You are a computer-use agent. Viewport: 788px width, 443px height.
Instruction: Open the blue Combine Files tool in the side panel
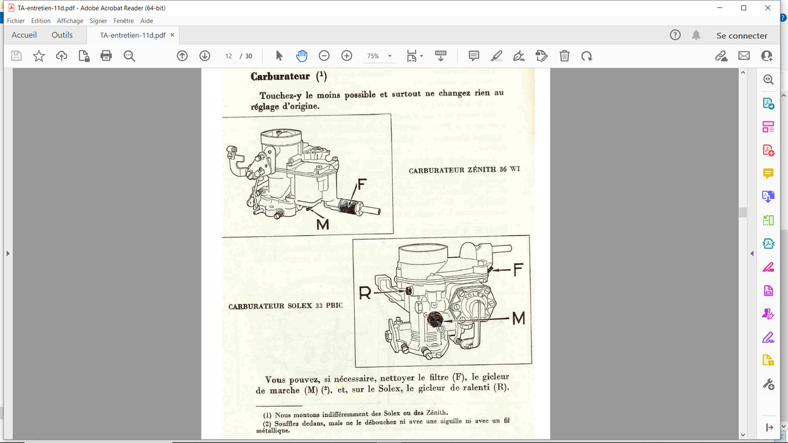[768, 197]
